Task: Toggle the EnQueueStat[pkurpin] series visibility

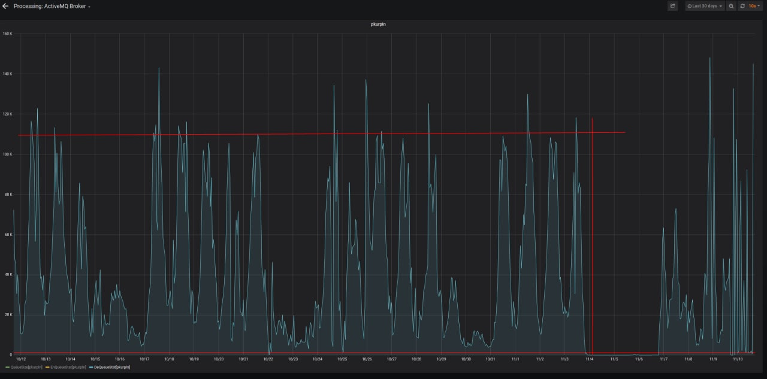Action: pos(68,367)
